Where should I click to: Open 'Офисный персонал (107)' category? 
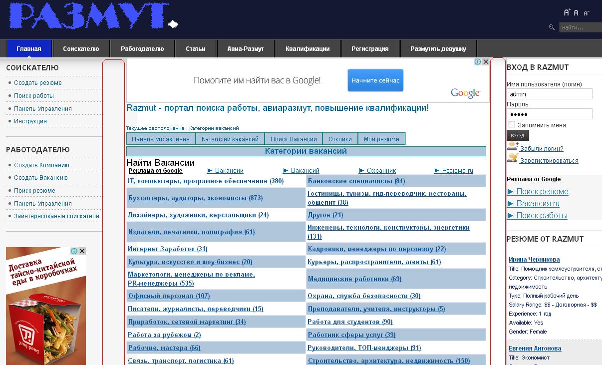169,296
